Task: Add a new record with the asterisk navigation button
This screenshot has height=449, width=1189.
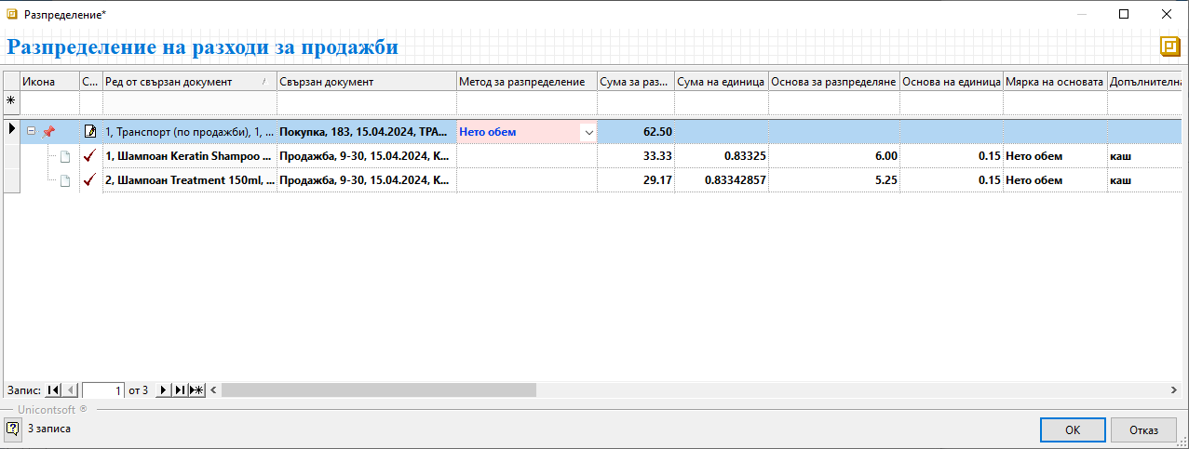Action: click(196, 390)
